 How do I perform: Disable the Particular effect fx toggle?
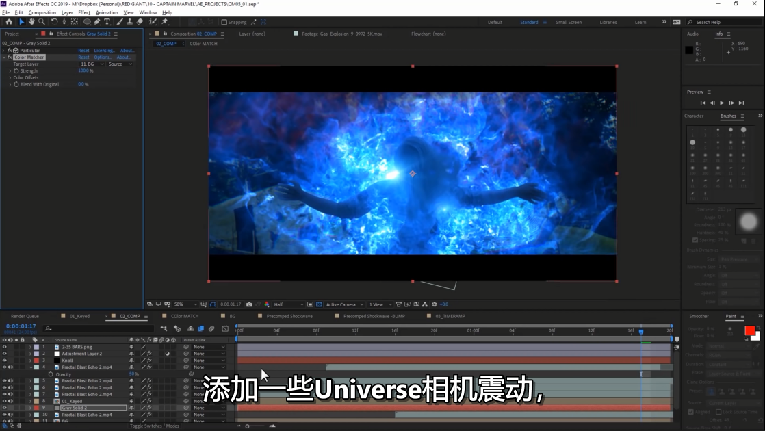pyautogui.click(x=10, y=50)
